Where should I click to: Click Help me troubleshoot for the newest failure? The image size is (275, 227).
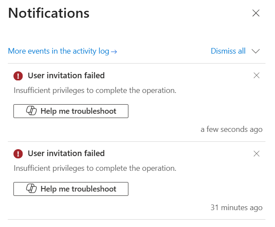[71, 111]
